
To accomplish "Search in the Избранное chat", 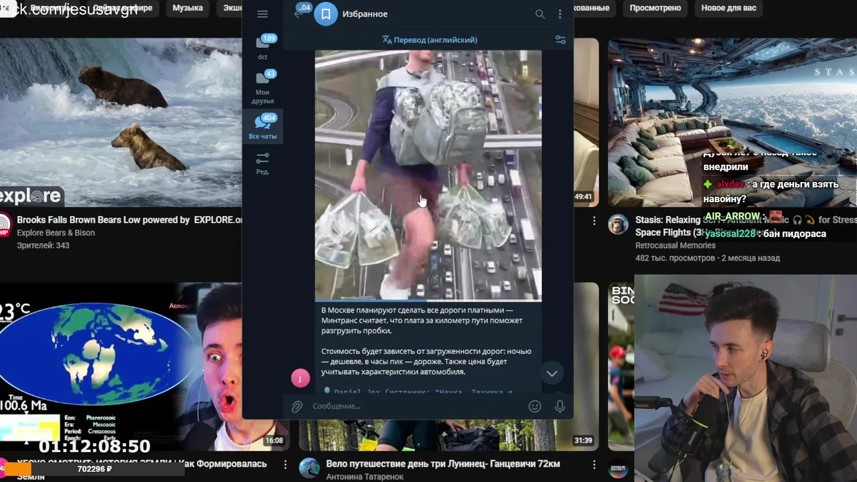I will [x=540, y=14].
